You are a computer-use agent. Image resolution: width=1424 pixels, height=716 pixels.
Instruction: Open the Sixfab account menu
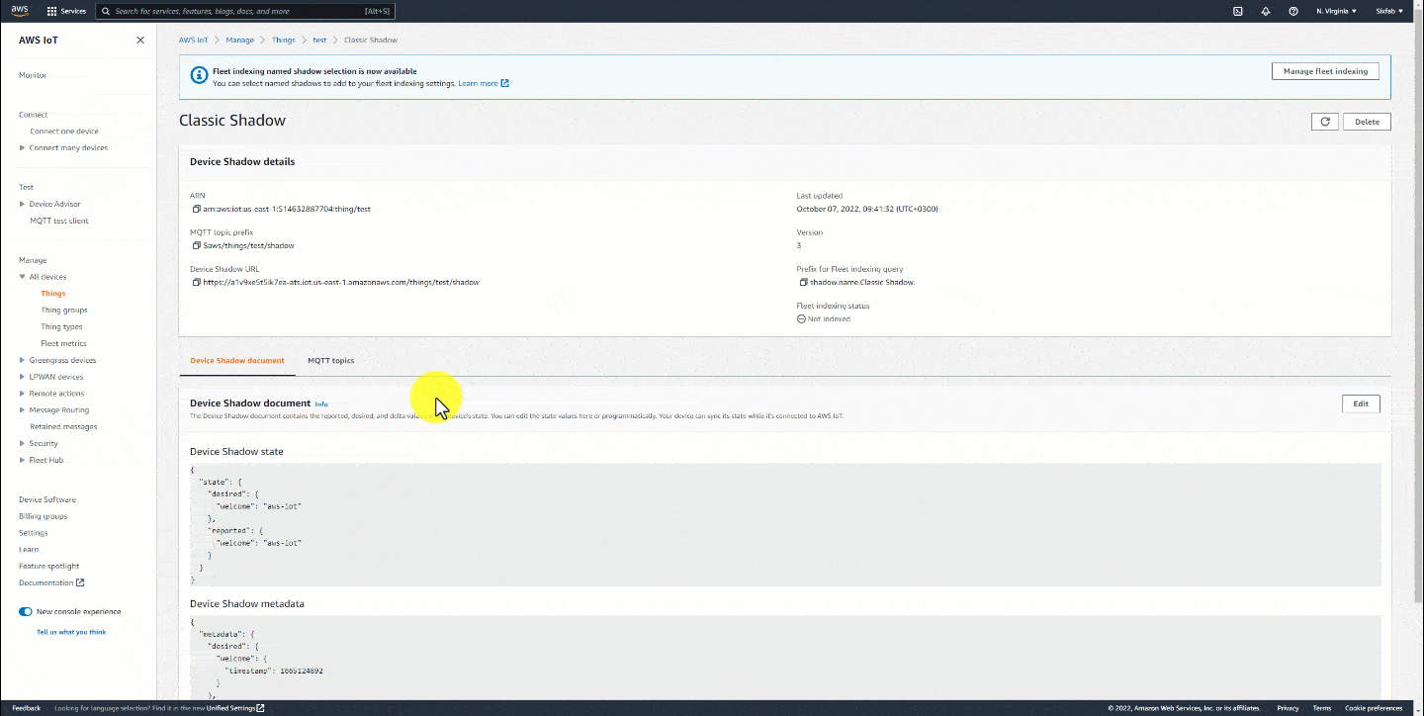1388,11
